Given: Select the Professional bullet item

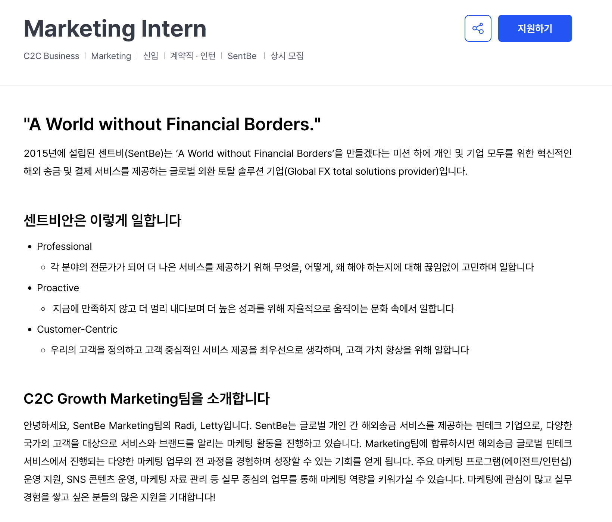Looking at the screenshot, I should (x=64, y=246).
